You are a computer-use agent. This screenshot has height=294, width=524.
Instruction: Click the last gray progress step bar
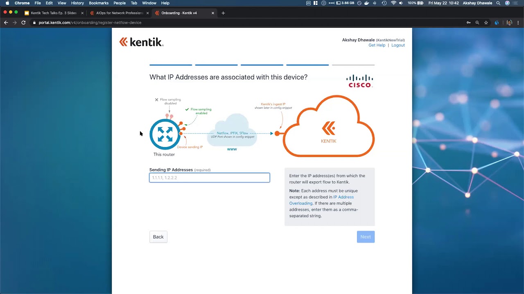click(x=353, y=65)
